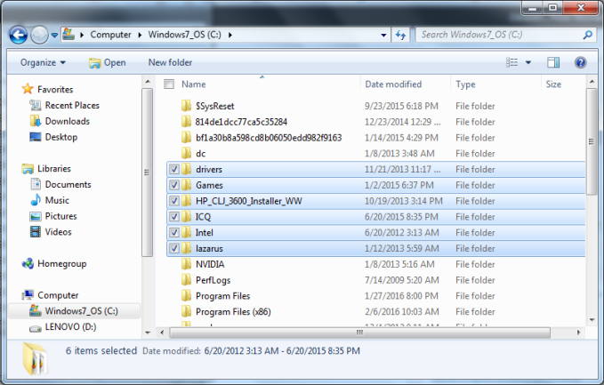This screenshot has height=385, width=604.
Task: Click the Program Files folder icon
Action: 187,295
